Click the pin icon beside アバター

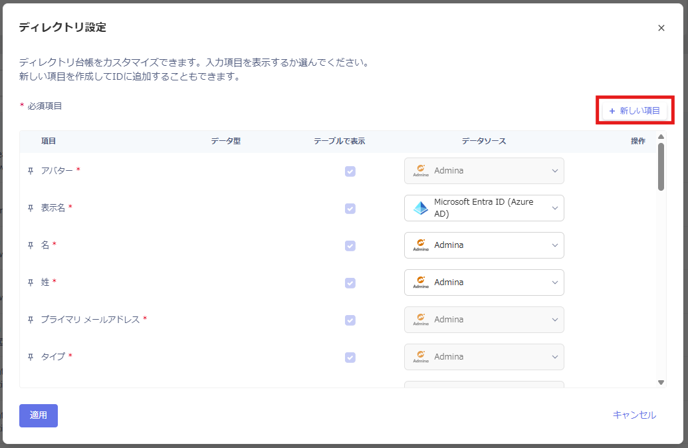(31, 171)
